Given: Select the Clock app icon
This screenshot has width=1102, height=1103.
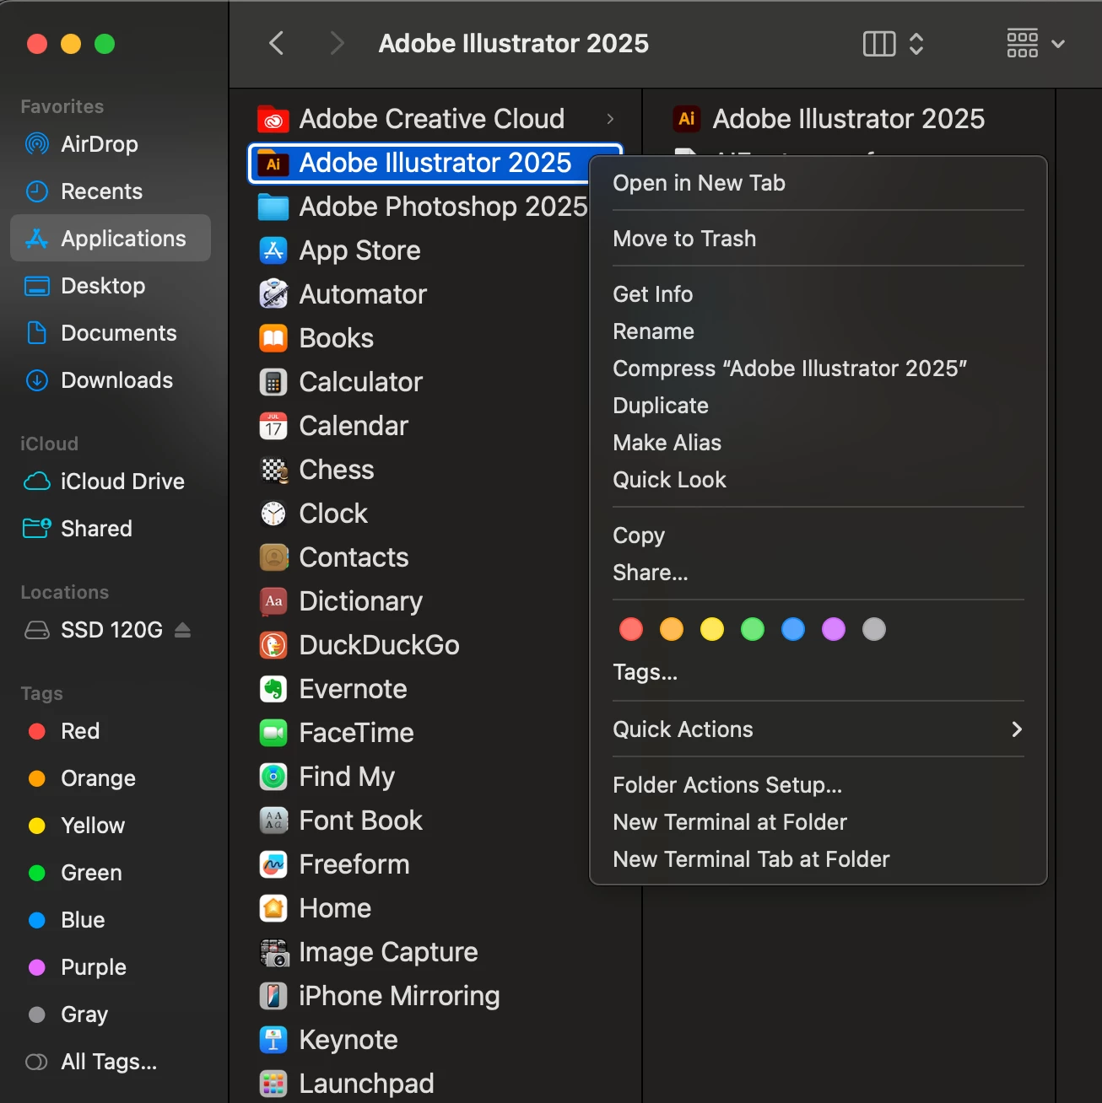Looking at the screenshot, I should tap(273, 514).
